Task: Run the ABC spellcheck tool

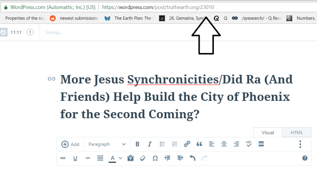Action: point(249,144)
